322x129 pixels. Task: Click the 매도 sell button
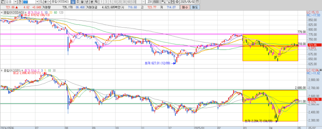coord(195,7)
